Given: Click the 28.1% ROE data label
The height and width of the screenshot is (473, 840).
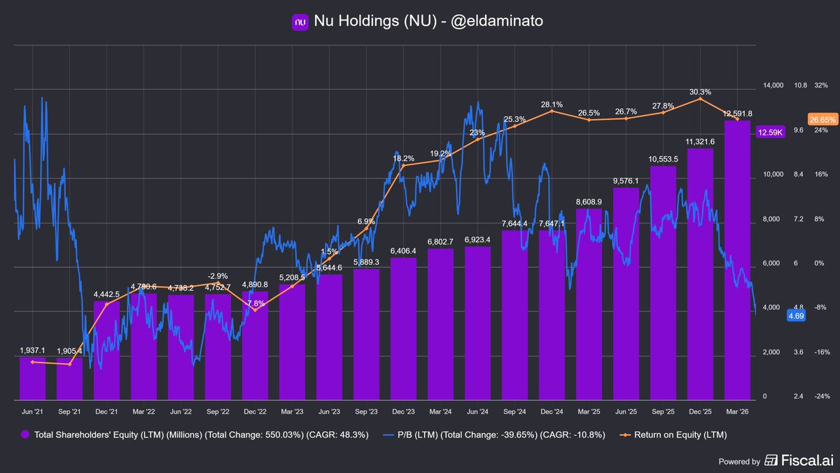Looking at the screenshot, I should click(552, 104).
